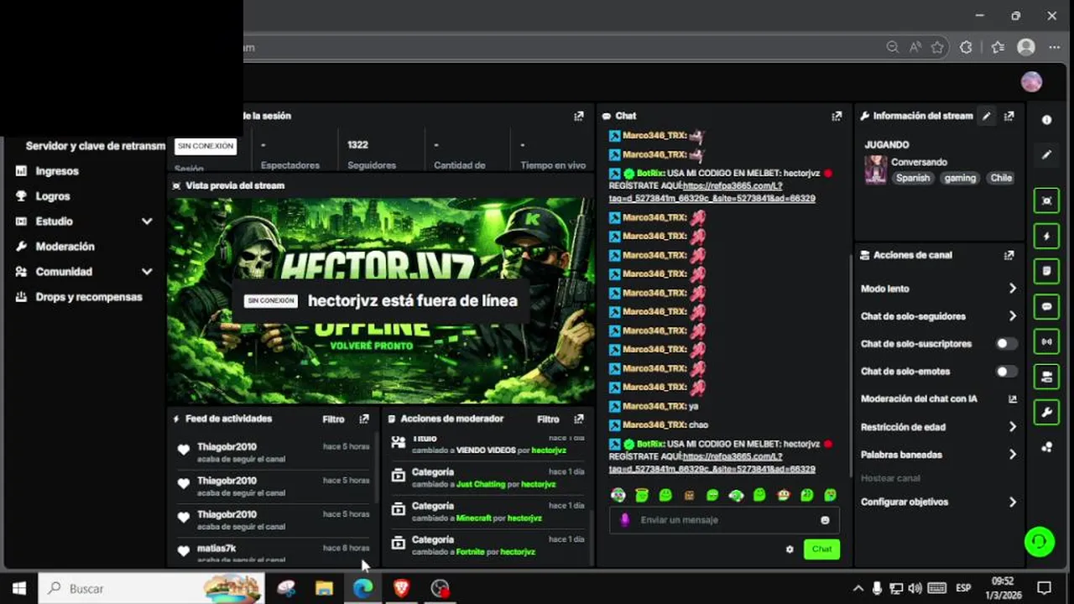Open the green support headset button

pyautogui.click(x=1040, y=541)
